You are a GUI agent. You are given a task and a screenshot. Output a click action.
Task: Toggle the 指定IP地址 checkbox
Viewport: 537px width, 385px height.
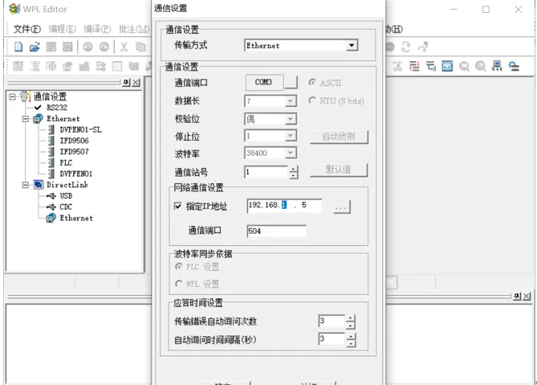point(177,206)
